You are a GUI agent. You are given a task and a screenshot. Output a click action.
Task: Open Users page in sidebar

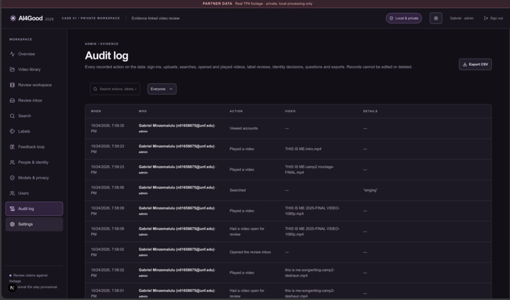click(x=34, y=193)
